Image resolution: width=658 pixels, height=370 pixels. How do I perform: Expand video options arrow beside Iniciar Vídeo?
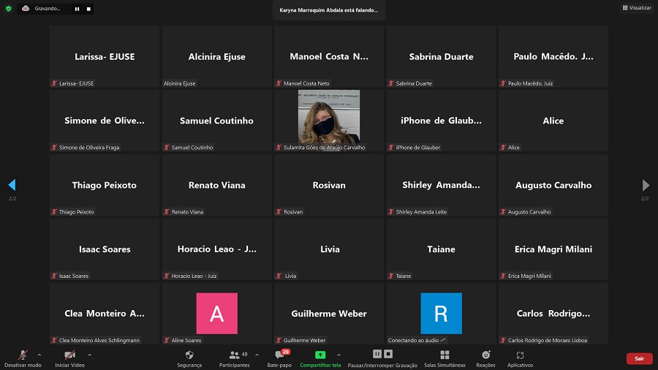(89, 355)
